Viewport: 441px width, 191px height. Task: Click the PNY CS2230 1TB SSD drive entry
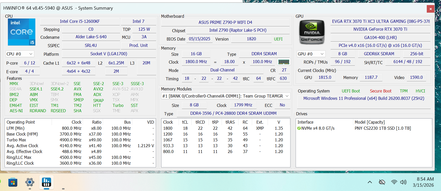click(x=383, y=128)
